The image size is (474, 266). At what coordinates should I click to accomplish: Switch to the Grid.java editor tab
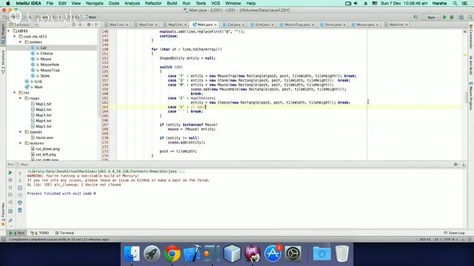261,24
